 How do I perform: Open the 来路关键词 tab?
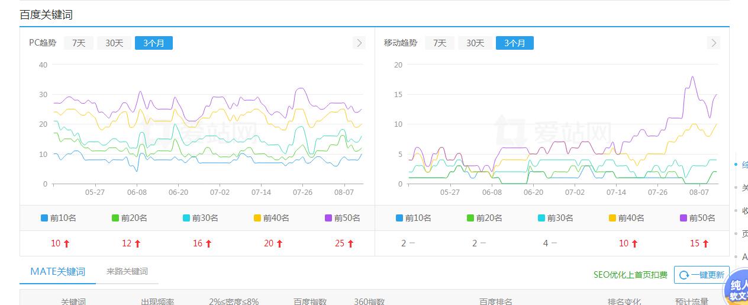127,272
